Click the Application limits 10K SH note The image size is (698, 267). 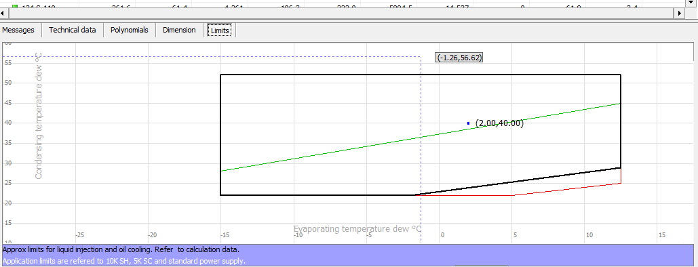click(x=124, y=261)
